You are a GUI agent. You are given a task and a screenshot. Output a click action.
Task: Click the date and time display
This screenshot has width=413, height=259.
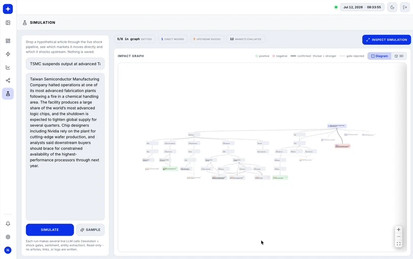coord(362,7)
